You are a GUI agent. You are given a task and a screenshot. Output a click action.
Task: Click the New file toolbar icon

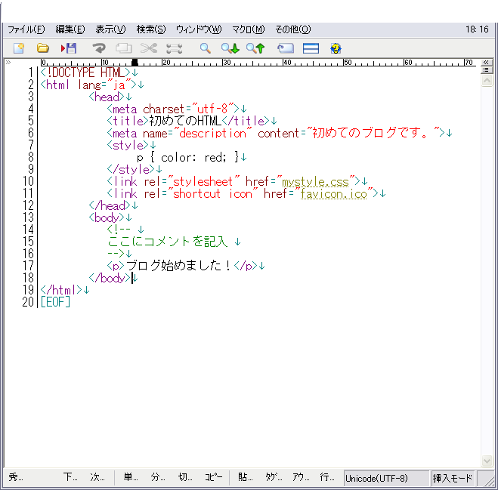[19, 48]
